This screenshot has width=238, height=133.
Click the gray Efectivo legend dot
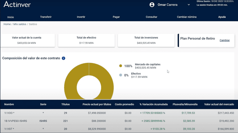[x=121, y=75]
